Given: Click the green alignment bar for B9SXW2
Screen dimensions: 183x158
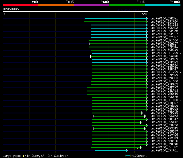Looking at the screenshot, I should (x=116, y=123).
